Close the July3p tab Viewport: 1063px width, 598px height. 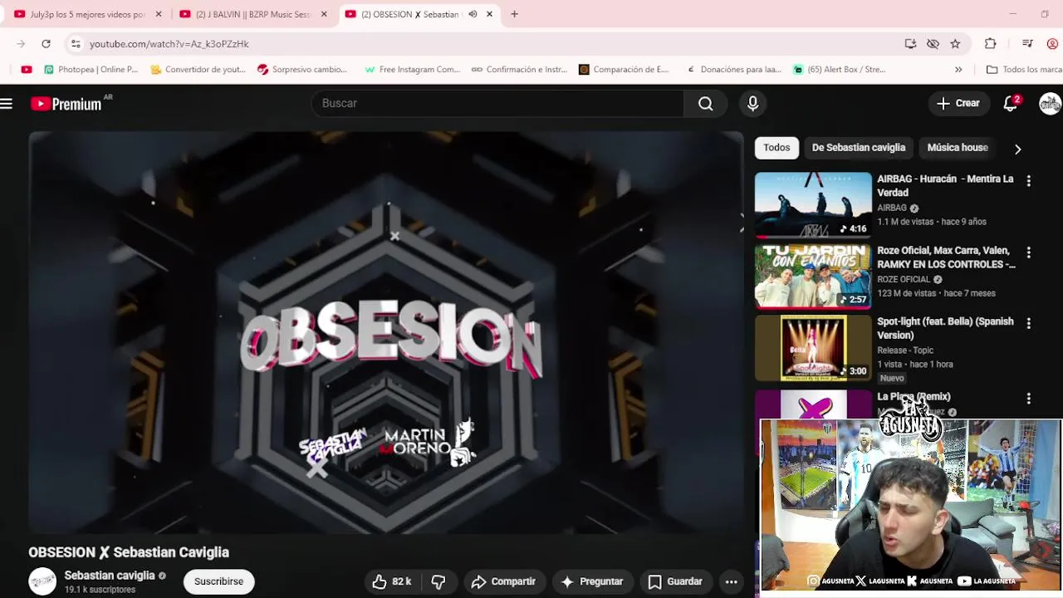coord(159,14)
